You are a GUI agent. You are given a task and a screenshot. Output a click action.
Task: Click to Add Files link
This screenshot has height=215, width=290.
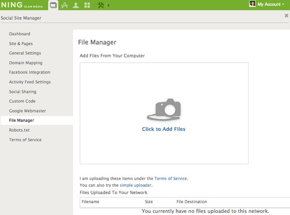click(x=164, y=129)
